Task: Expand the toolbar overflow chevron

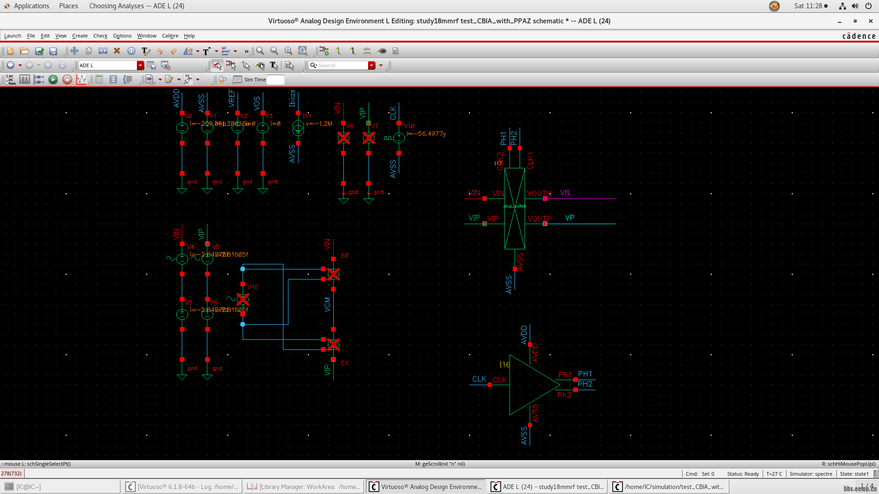Action: pyautogui.click(x=246, y=51)
